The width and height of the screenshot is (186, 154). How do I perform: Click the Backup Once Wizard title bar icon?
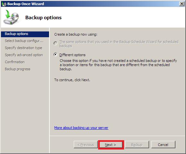(x=4, y=4)
